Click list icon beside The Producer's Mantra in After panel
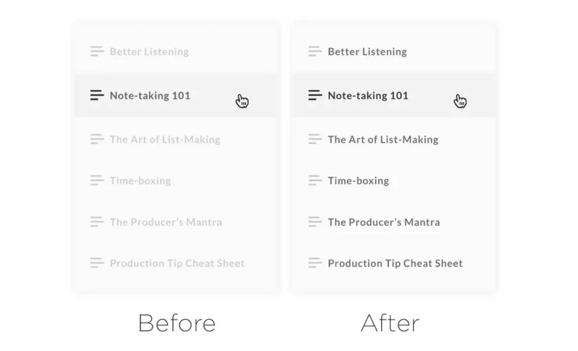 coord(315,222)
